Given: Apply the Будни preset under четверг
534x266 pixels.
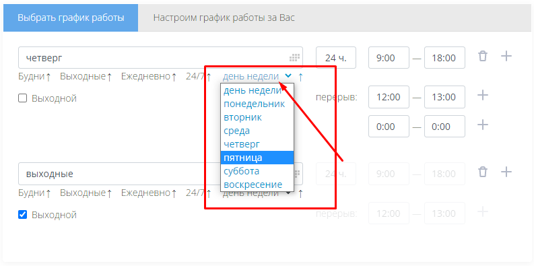Looking at the screenshot, I should 34,77.
